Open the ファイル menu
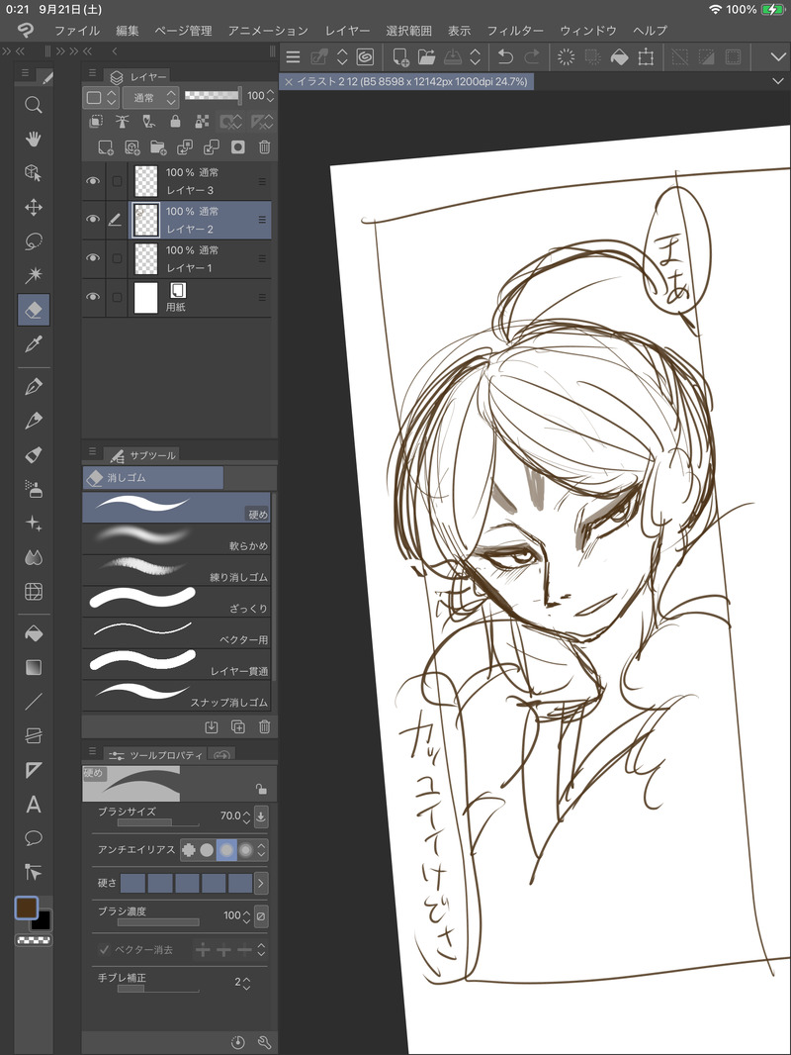791x1055 pixels. pos(76,31)
